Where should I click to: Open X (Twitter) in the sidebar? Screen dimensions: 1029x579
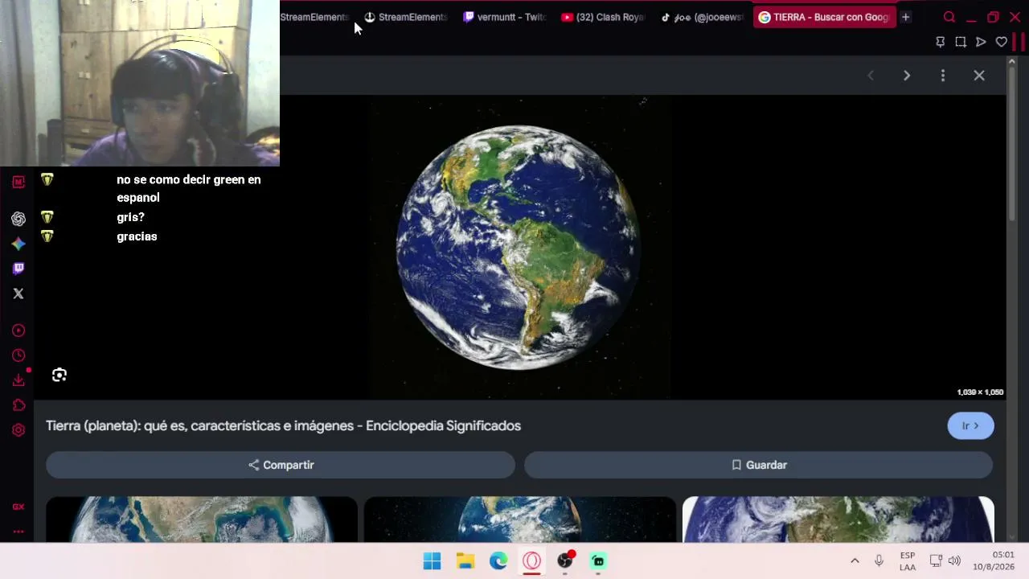[18, 294]
